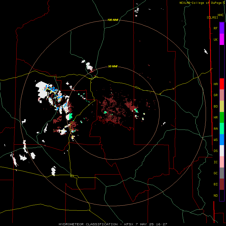Image resolution: width=226 pixels, height=226 pixels.
Task: Click the IC legend label
Action: click(215, 162)
